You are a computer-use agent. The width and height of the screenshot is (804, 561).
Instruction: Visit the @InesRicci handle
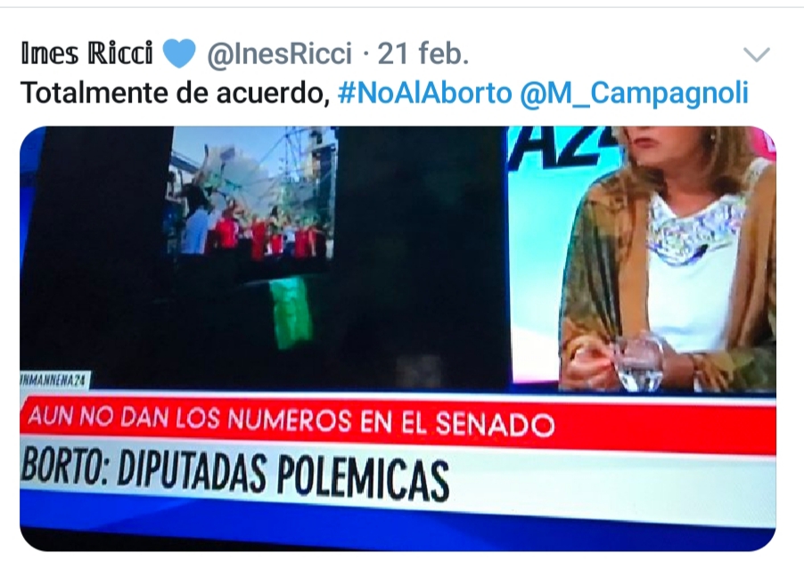280,53
